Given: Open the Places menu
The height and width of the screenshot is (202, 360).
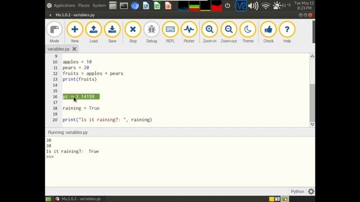Looking at the screenshot, I should coord(84,6).
